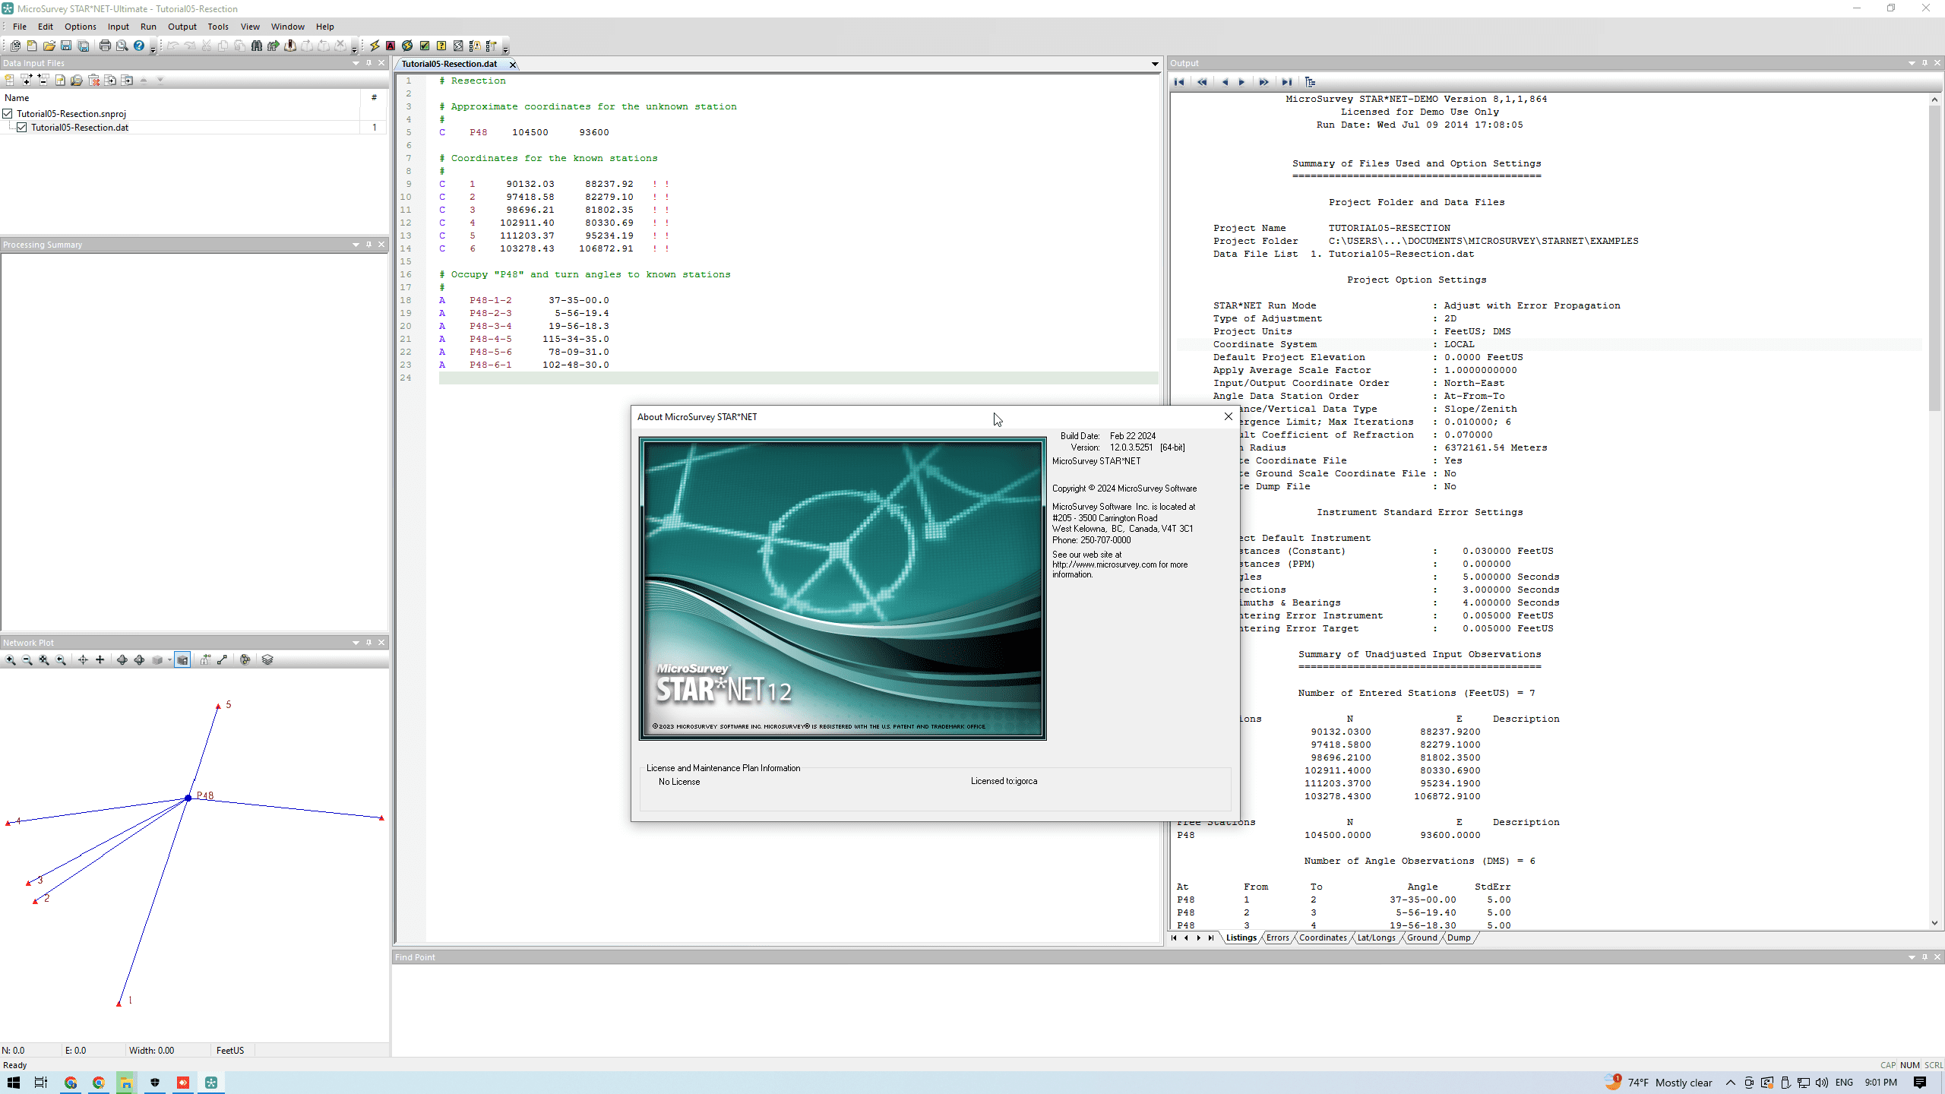Expand the view mode dropdown in Network Plot
The width and height of the screenshot is (1945, 1094).
pos(169,659)
